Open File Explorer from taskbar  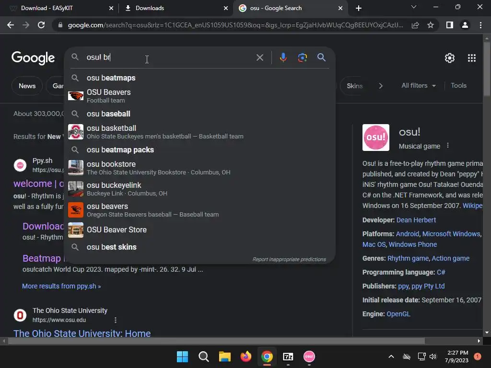pos(224,356)
